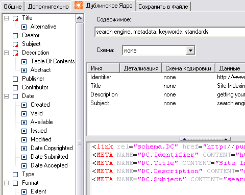
Task: Open the Схема dropdown list
Action: click(190, 51)
